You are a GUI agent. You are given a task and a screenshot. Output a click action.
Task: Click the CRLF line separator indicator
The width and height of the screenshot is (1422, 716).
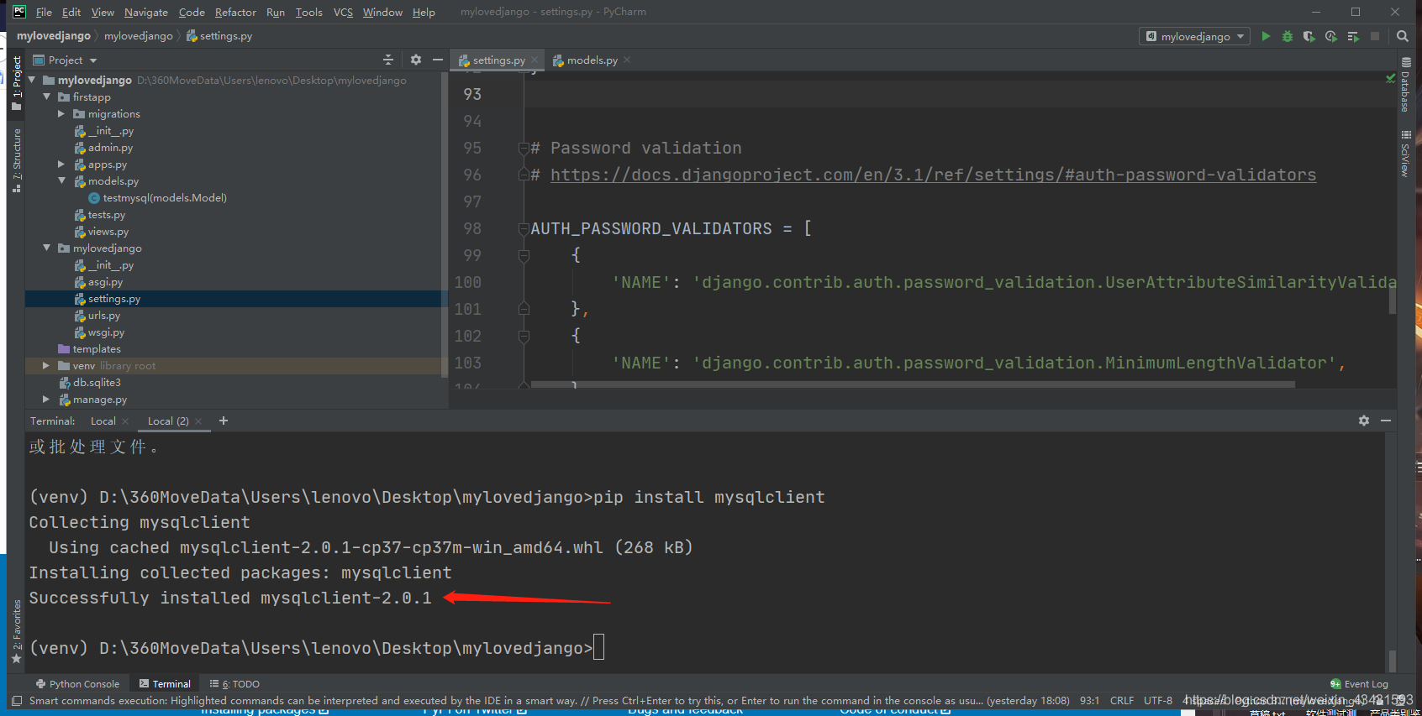1122,700
